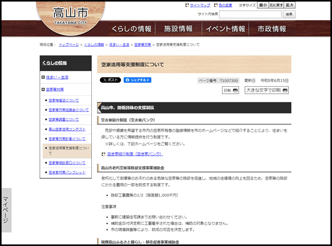Click the 元に戻す text size button
332x246 pixels.
coord(276,5)
